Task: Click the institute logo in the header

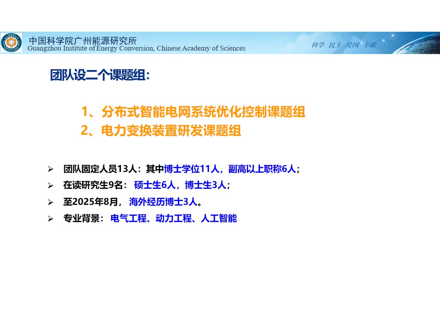Action: tap(12, 43)
